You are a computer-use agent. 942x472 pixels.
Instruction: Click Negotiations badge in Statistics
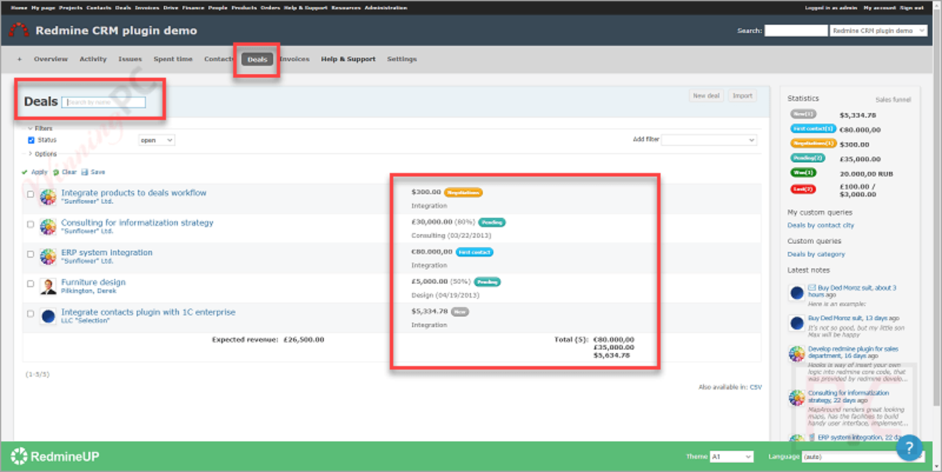[x=813, y=143]
